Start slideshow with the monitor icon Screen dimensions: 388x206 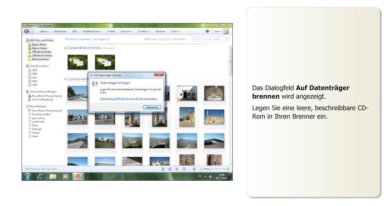184,169
